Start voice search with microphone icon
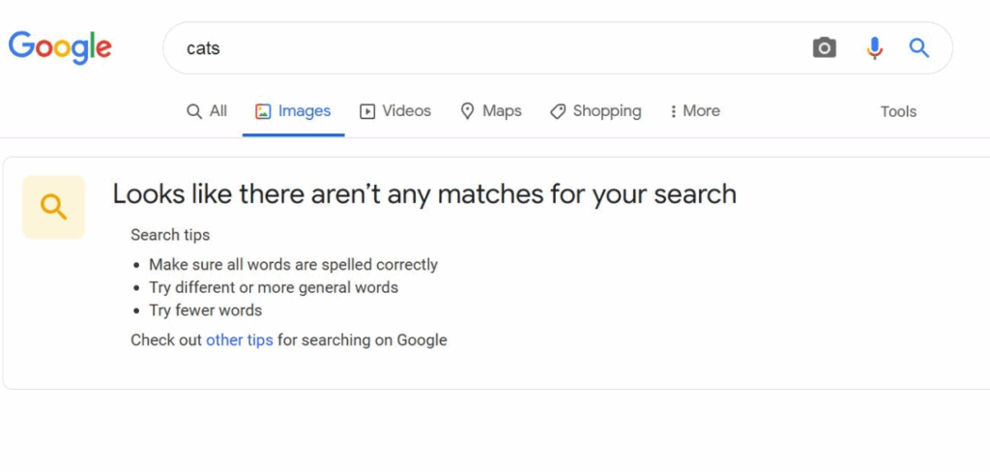 coord(874,47)
